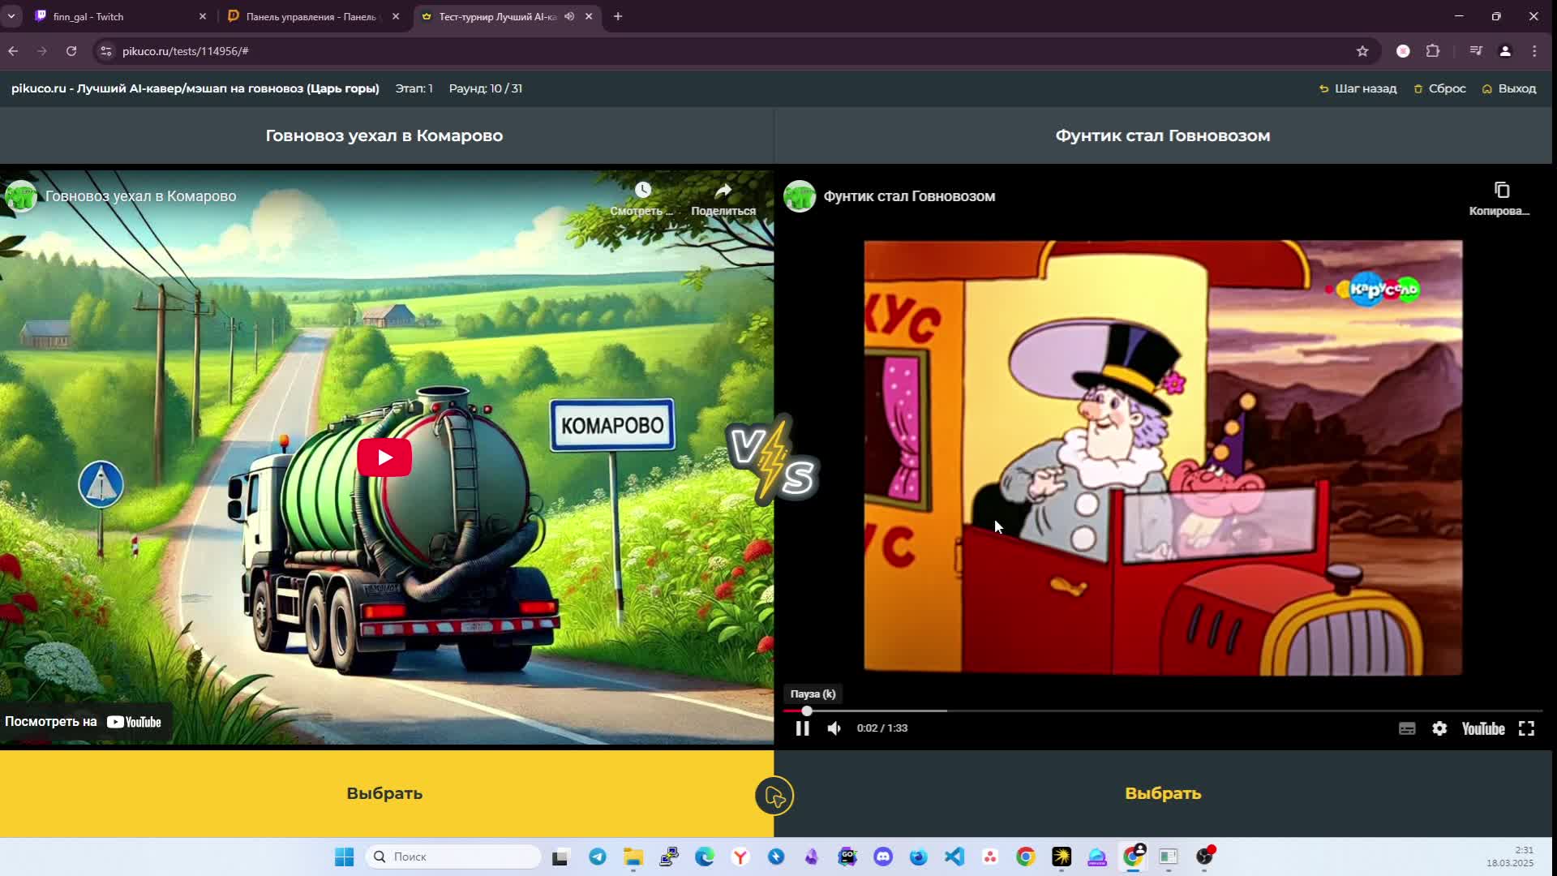
Task: Open the browser profile icon
Action: [1505, 51]
